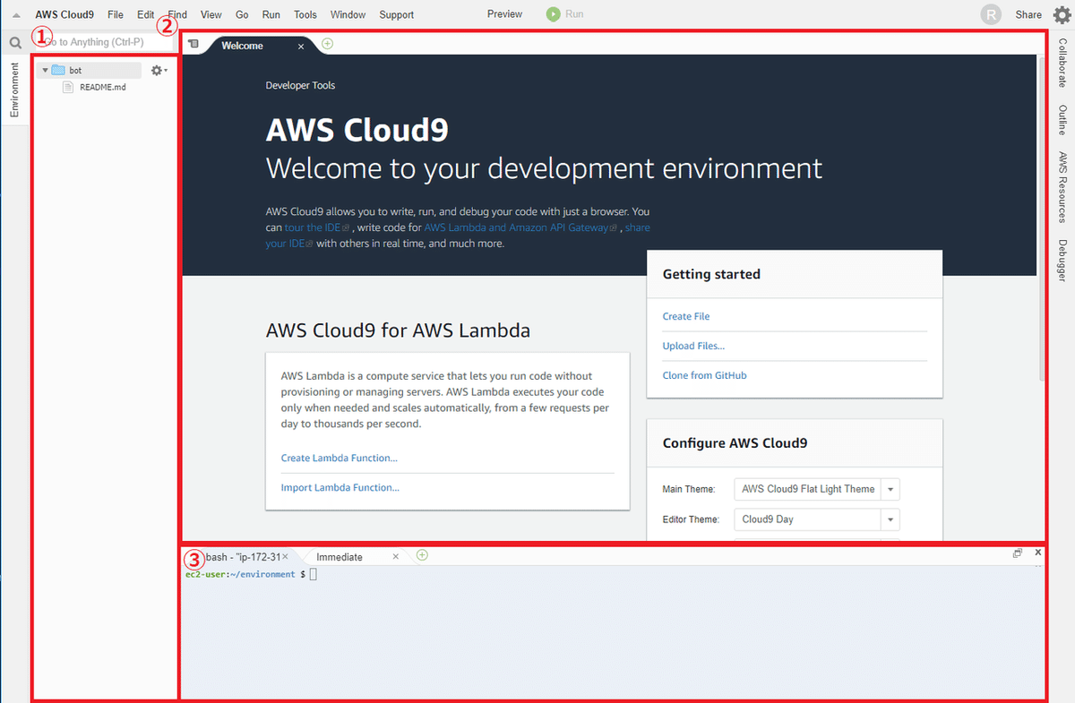
Task: Open the Editor Theme dropdown
Action: pyautogui.click(x=890, y=519)
